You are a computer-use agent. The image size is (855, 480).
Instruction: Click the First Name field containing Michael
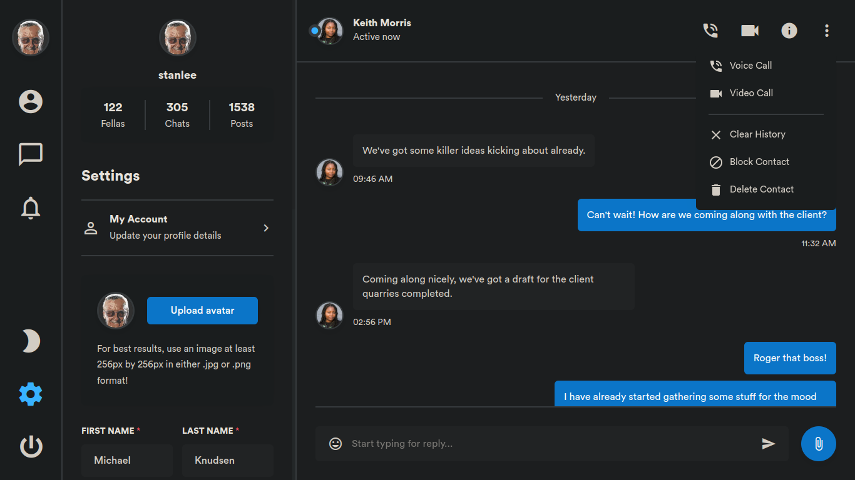[x=127, y=461]
